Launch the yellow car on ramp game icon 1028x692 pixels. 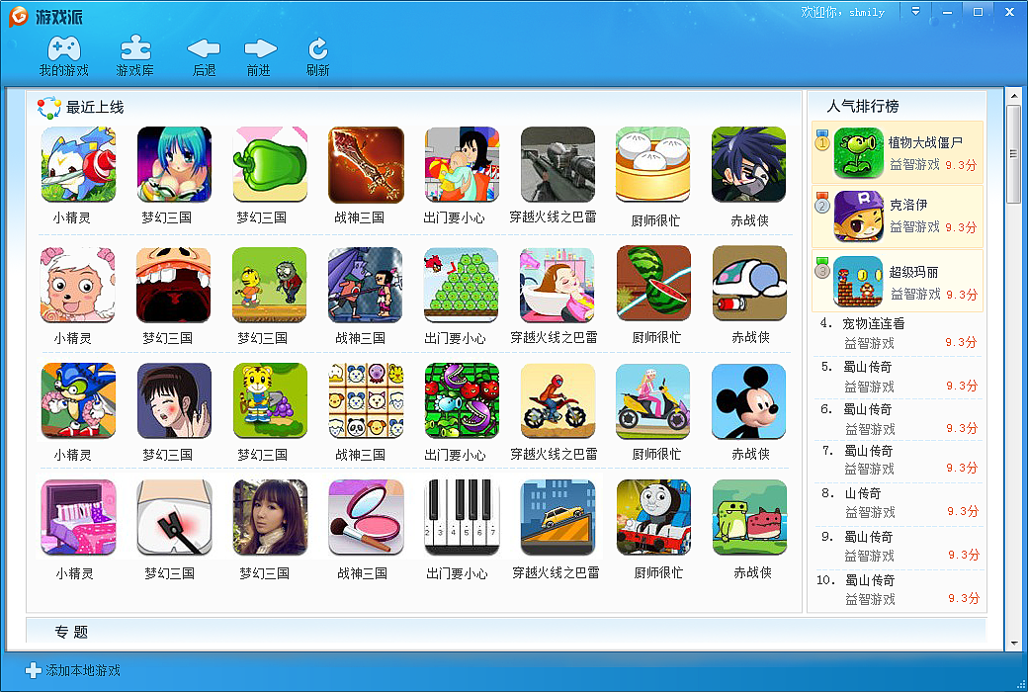557,518
